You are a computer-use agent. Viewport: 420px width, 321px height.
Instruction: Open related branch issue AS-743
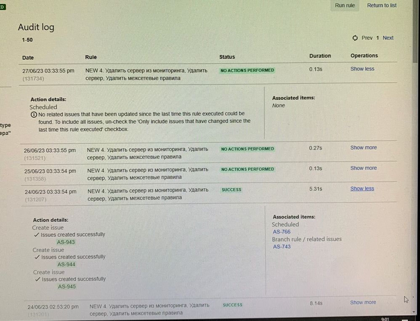coord(282,247)
